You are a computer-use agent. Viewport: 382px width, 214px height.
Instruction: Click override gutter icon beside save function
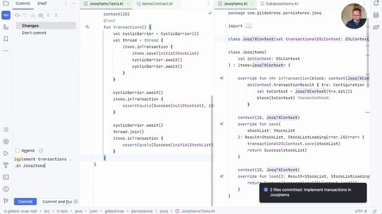[221, 124]
